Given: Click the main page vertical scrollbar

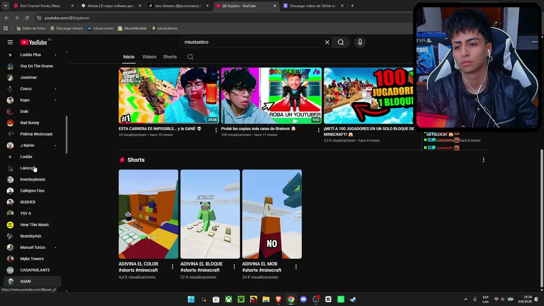Looking at the screenshot, I should [541, 218].
